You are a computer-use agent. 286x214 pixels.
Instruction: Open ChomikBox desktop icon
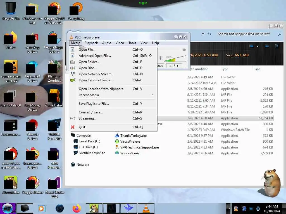pyautogui.click(x=11, y=185)
